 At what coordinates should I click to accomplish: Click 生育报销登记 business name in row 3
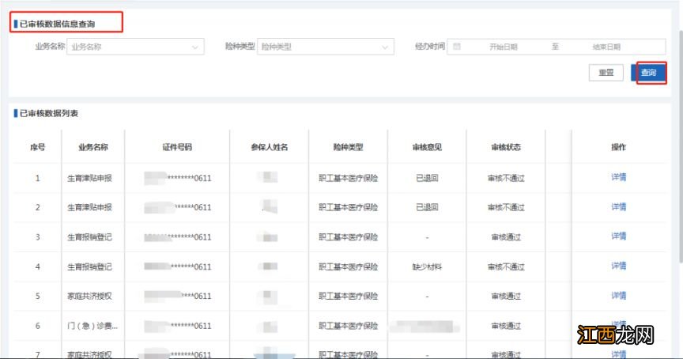coord(89,237)
